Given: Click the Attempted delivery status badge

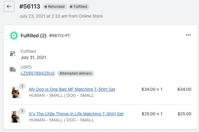Looking at the screenshot, I should click(76, 73).
